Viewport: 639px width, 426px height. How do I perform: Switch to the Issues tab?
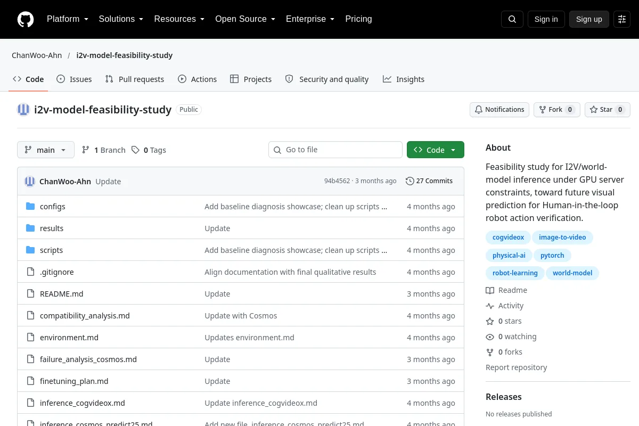(74, 79)
